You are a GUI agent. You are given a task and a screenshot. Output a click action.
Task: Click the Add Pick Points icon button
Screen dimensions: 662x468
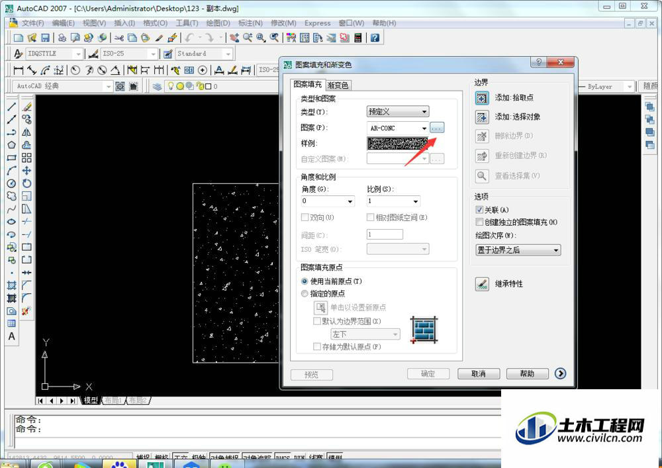tap(482, 98)
